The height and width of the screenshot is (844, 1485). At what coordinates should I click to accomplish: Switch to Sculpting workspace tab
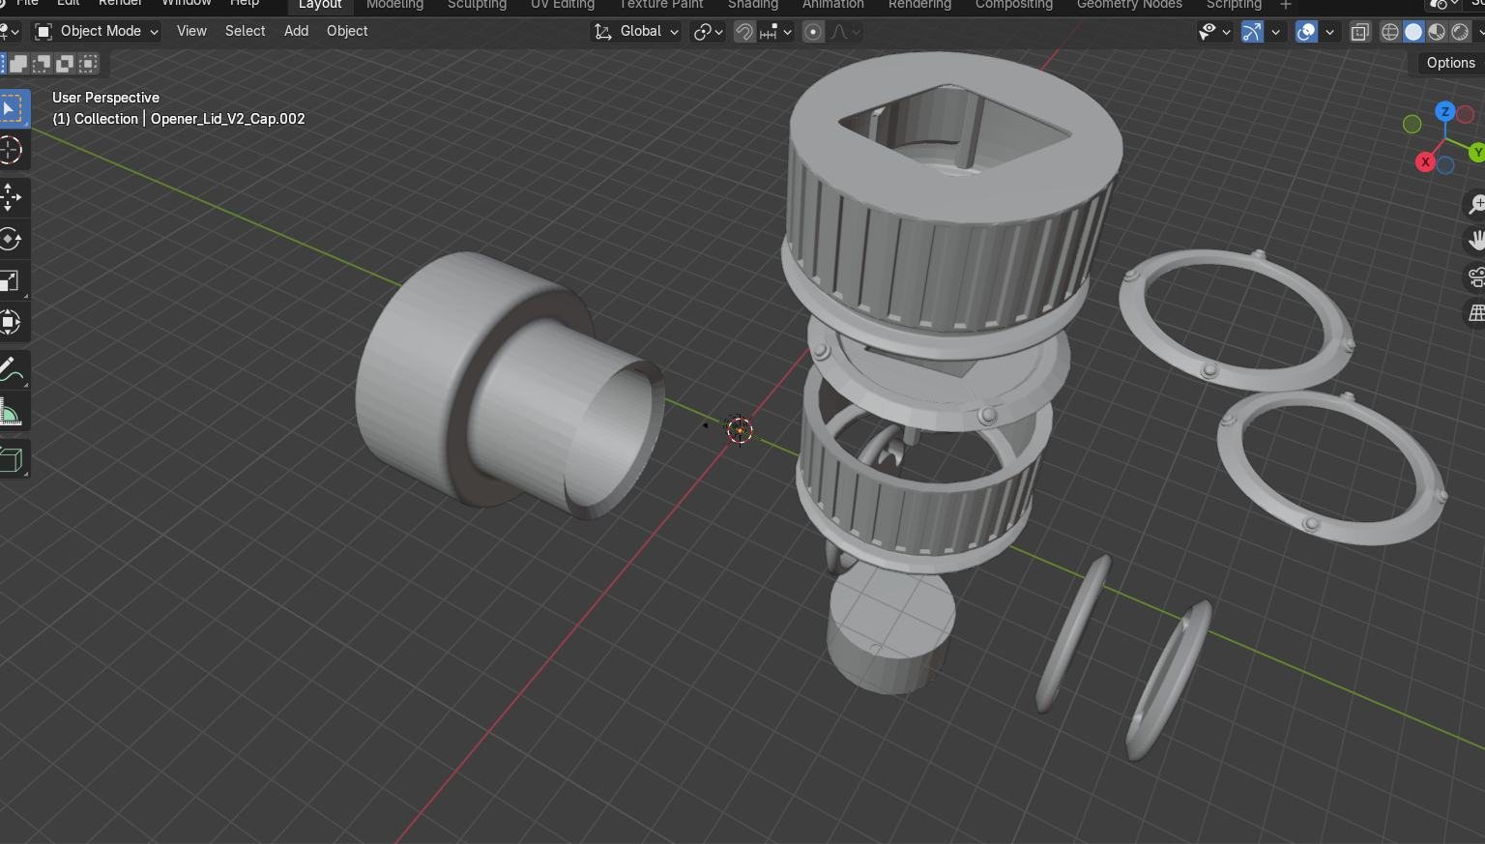[x=477, y=5]
